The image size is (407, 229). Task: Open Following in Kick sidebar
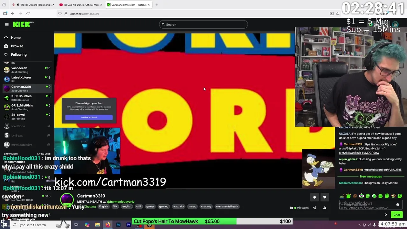coord(19,55)
